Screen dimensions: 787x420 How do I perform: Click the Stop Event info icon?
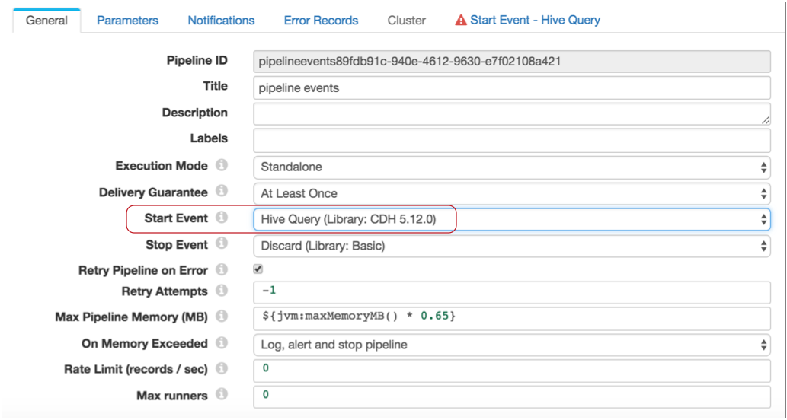tap(222, 244)
